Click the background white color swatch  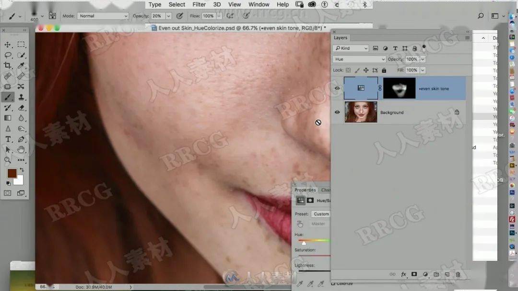[19, 181]
